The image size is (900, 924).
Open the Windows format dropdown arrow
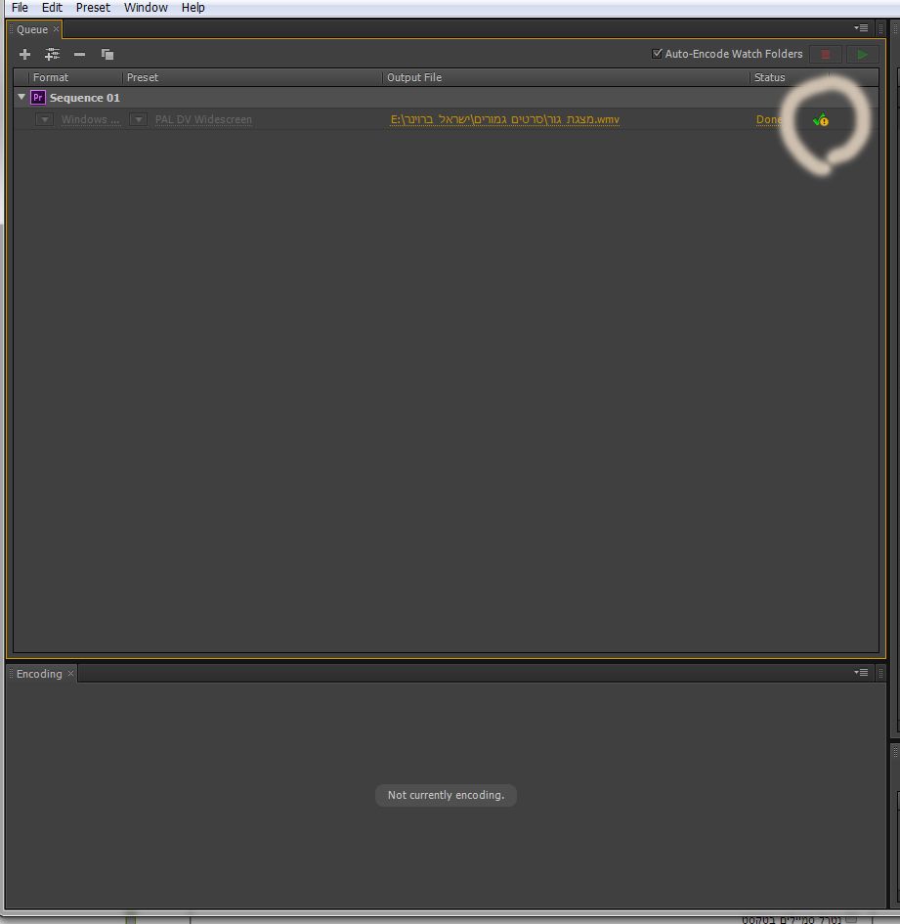coord(44,119)
